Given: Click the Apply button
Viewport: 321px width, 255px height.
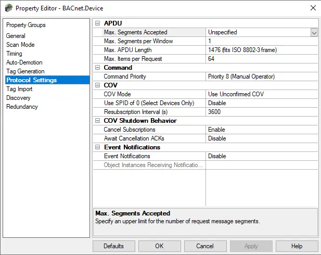Looking at the screenshot, I should click(x=251, y=246).
